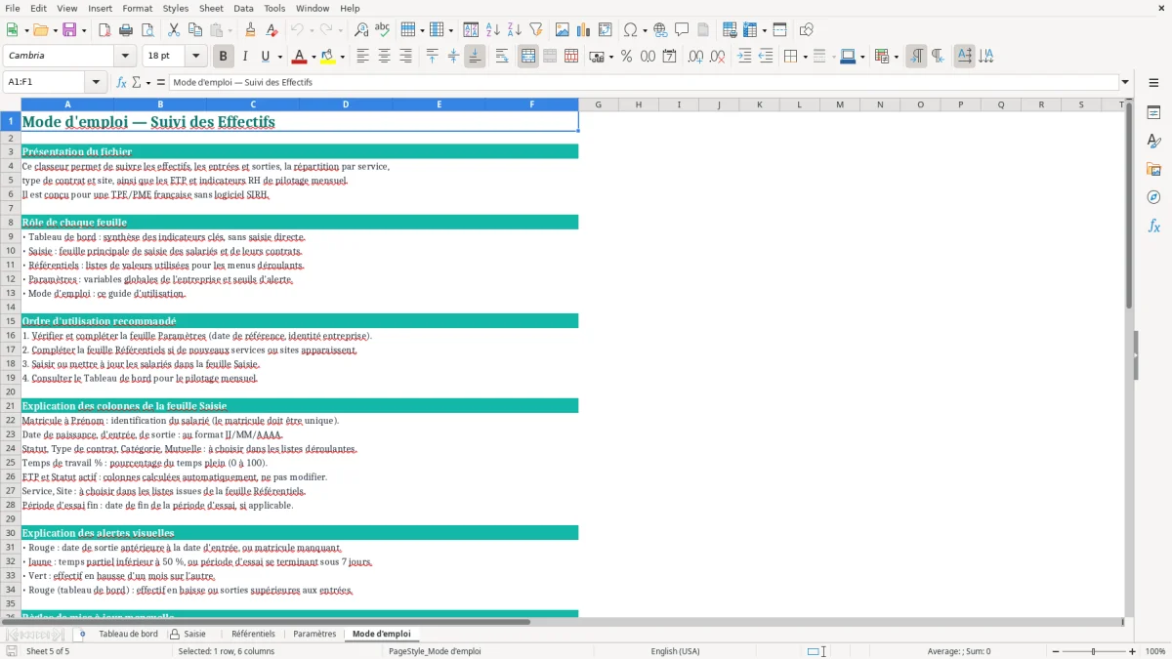Sort descending Z to A

coord(514,30)
